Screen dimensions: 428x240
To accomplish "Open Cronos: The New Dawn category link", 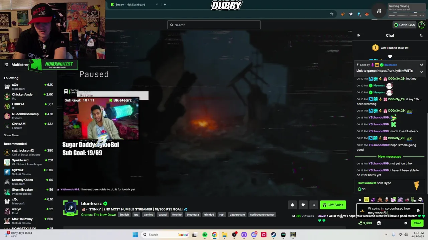I will (x=98, y=215).
